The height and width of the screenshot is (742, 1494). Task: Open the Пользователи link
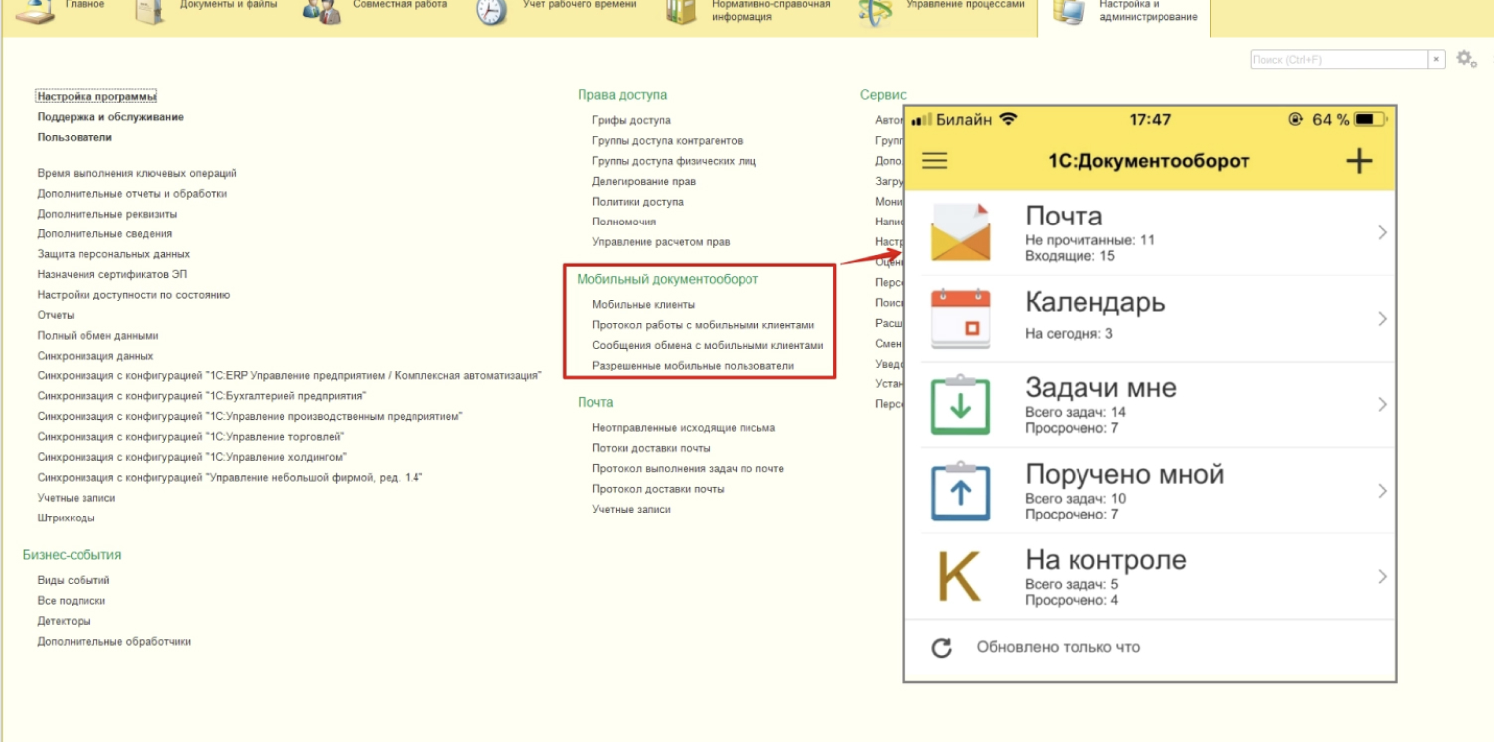(75, 138)
